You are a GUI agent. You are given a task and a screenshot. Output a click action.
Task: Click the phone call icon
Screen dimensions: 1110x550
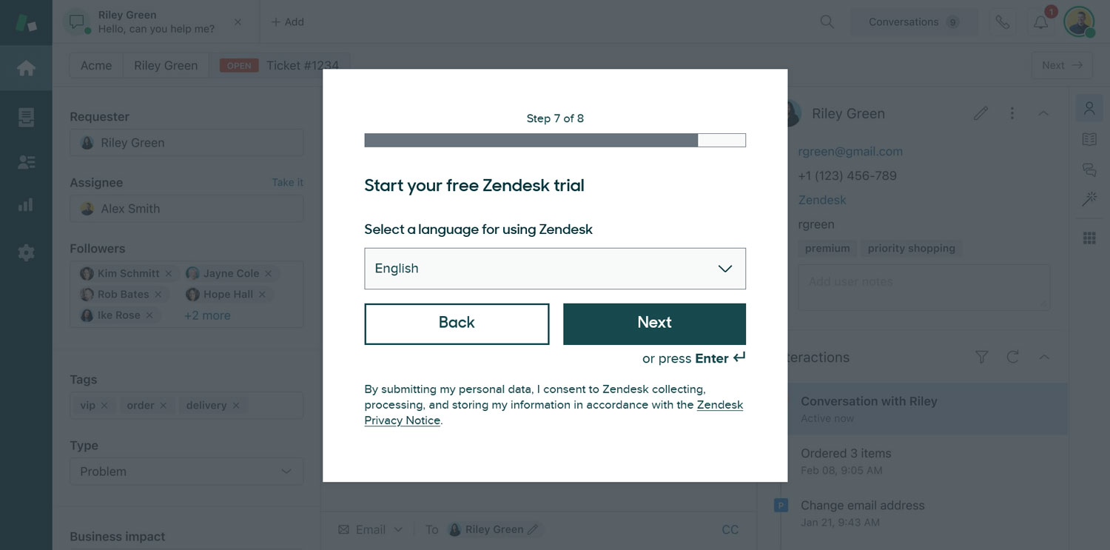click(1002, 22)
